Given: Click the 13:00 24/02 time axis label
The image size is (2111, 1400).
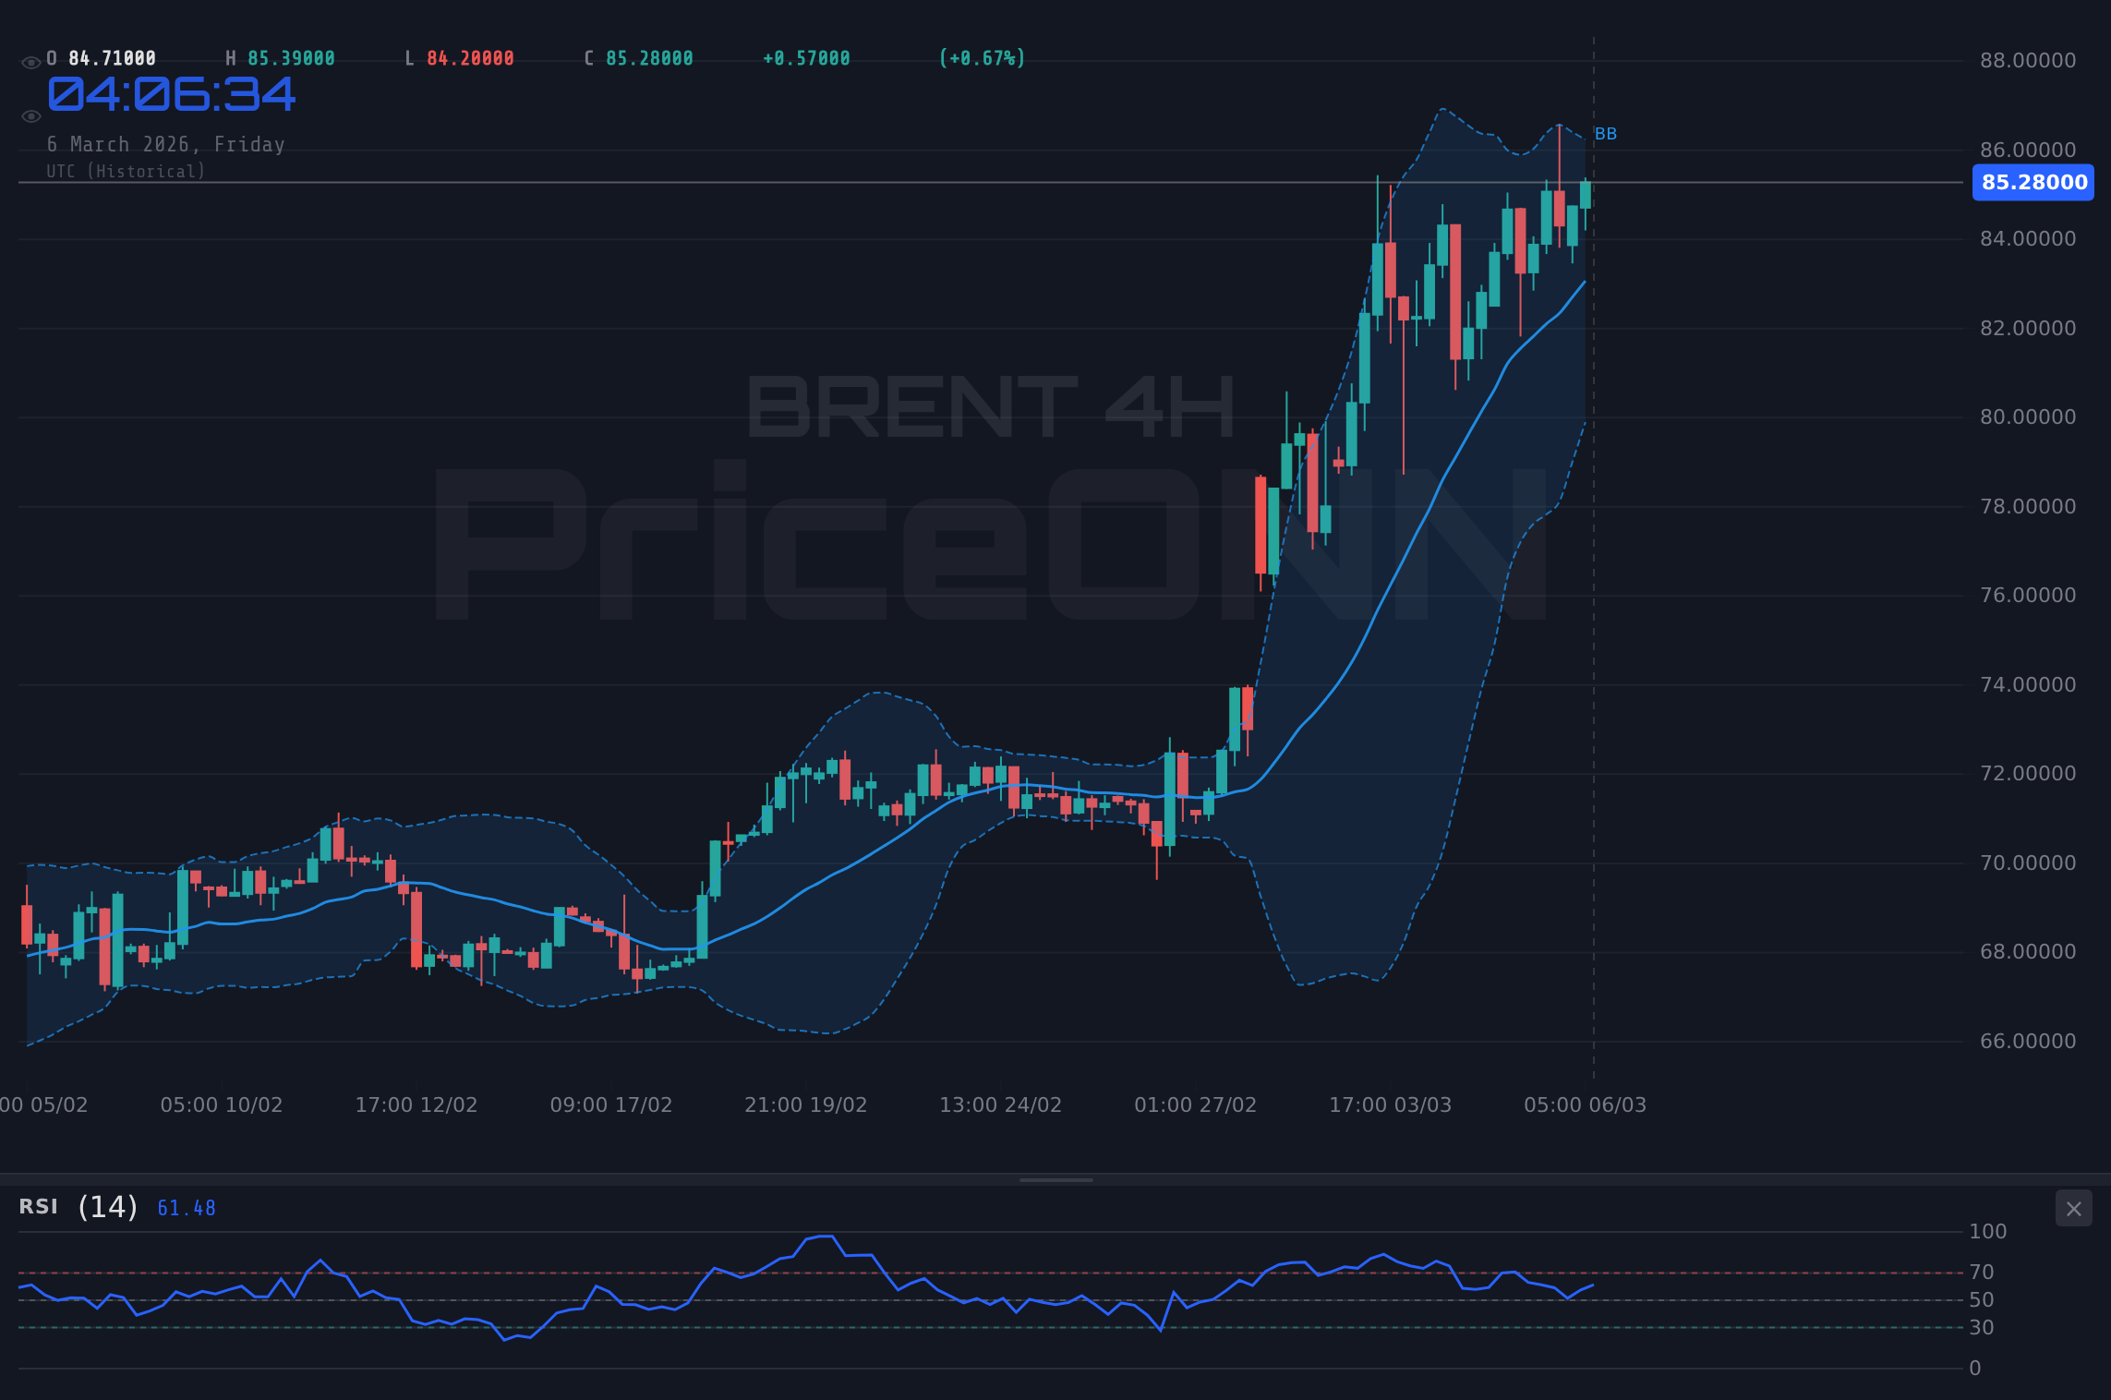Looking at the screenshot, I should pyautogui.click(x=1001, y=1105).
